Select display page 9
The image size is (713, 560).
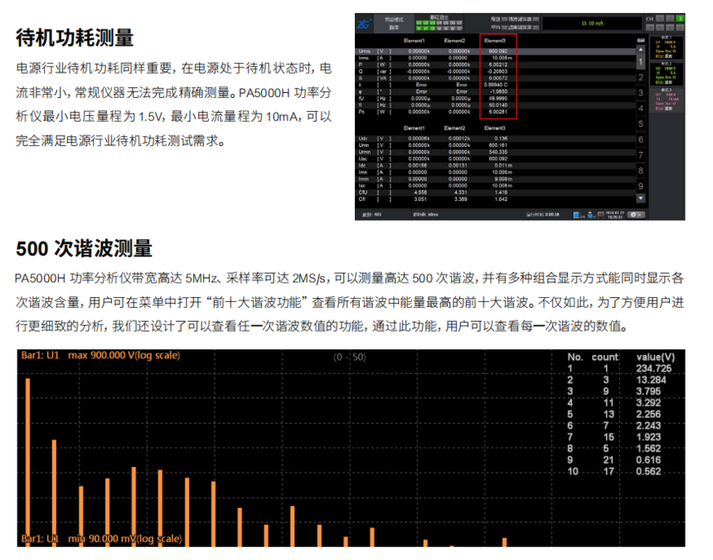click(x=641, y=186)
